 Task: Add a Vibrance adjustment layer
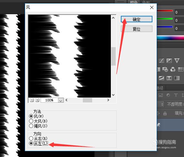tap(177, 60)
